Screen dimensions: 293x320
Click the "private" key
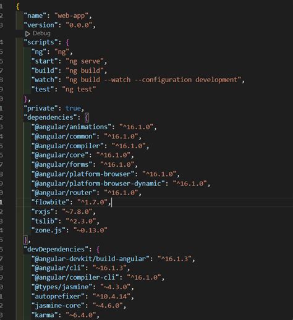[x=41, y=108]
